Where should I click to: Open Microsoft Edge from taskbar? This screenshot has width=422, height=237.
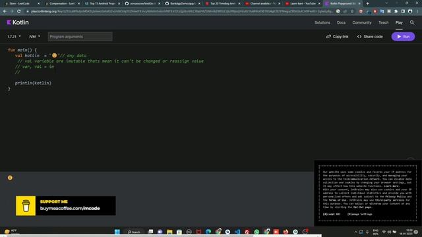(208, 232)
